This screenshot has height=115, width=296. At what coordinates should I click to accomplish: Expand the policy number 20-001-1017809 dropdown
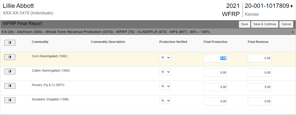tap(291, 7)
